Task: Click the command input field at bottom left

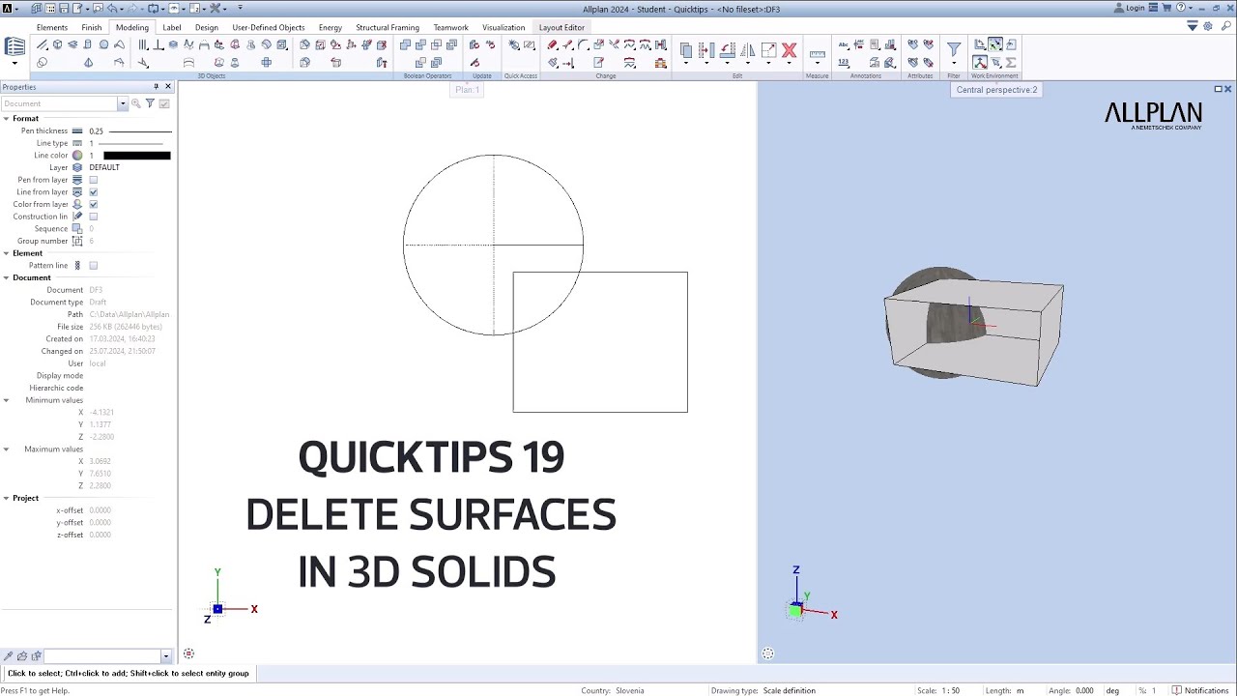Action: (x=101, y=656)
